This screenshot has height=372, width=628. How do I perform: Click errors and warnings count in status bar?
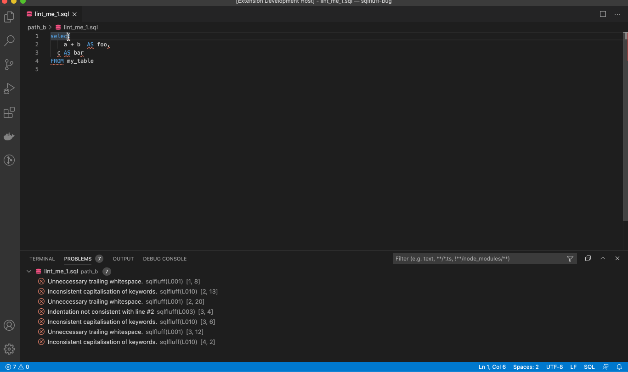[x=17, y=367]
